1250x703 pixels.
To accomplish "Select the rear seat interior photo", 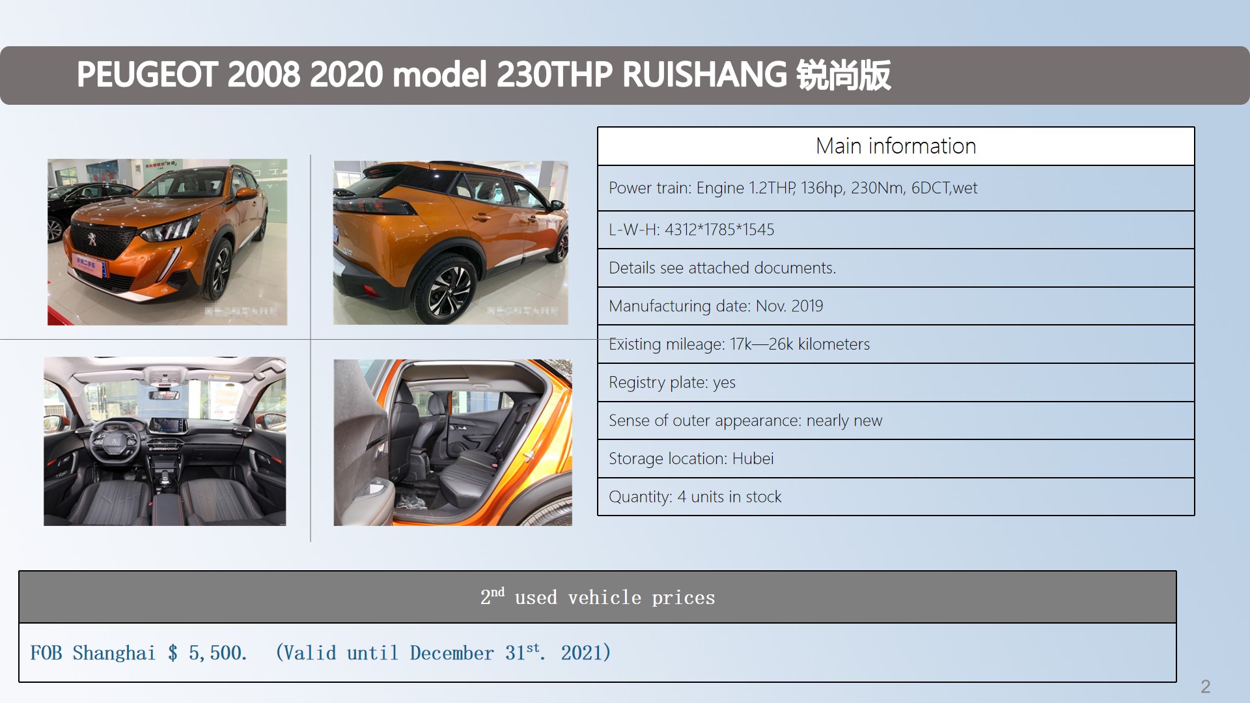I will pyautogui.click(x=452, y=442).
